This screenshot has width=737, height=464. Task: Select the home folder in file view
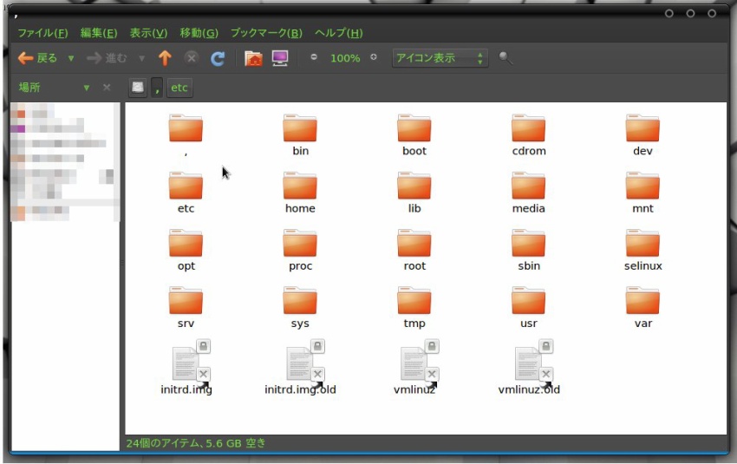(300, 186)
